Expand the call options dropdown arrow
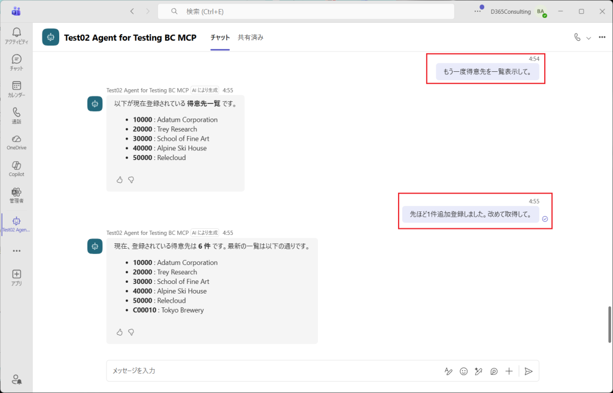This screenshot has width=613, height=393. pos(588,38)
